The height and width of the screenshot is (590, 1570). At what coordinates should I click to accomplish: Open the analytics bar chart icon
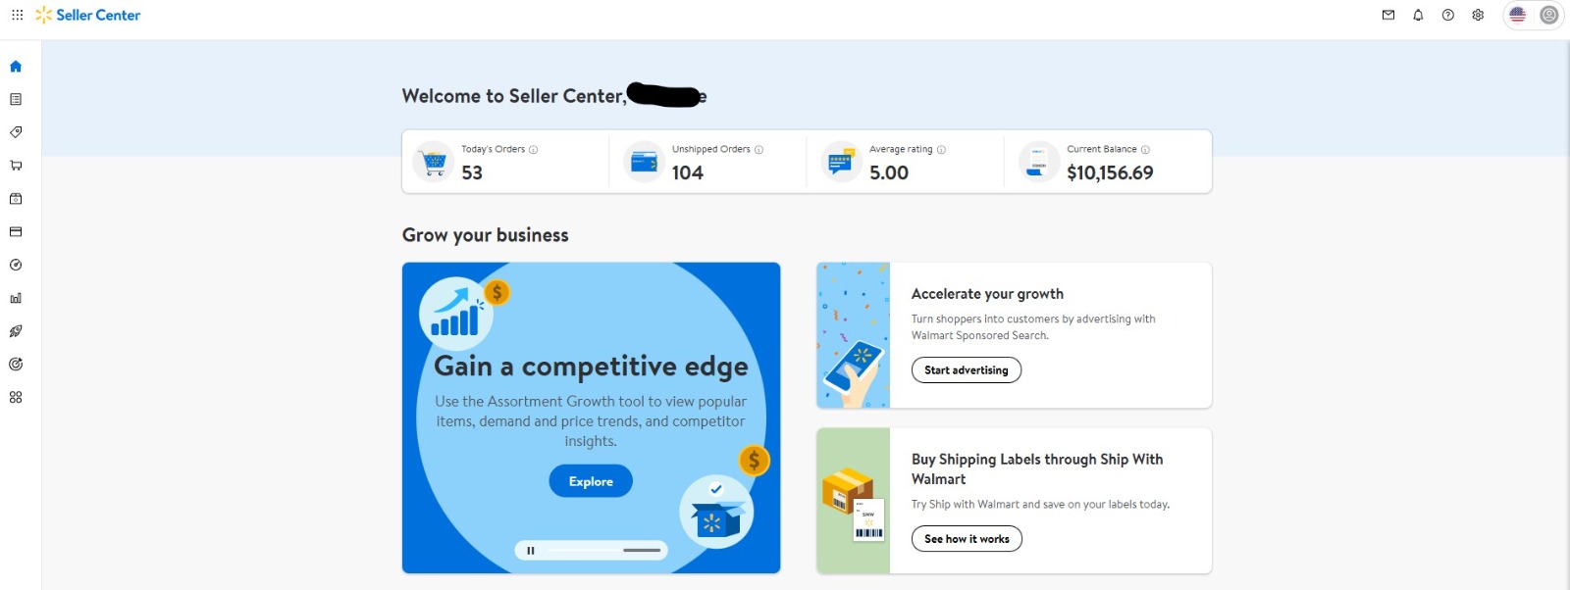15,297
